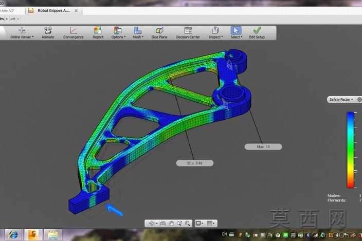Switch to the Arm V2 document tab

coord(7,11)
